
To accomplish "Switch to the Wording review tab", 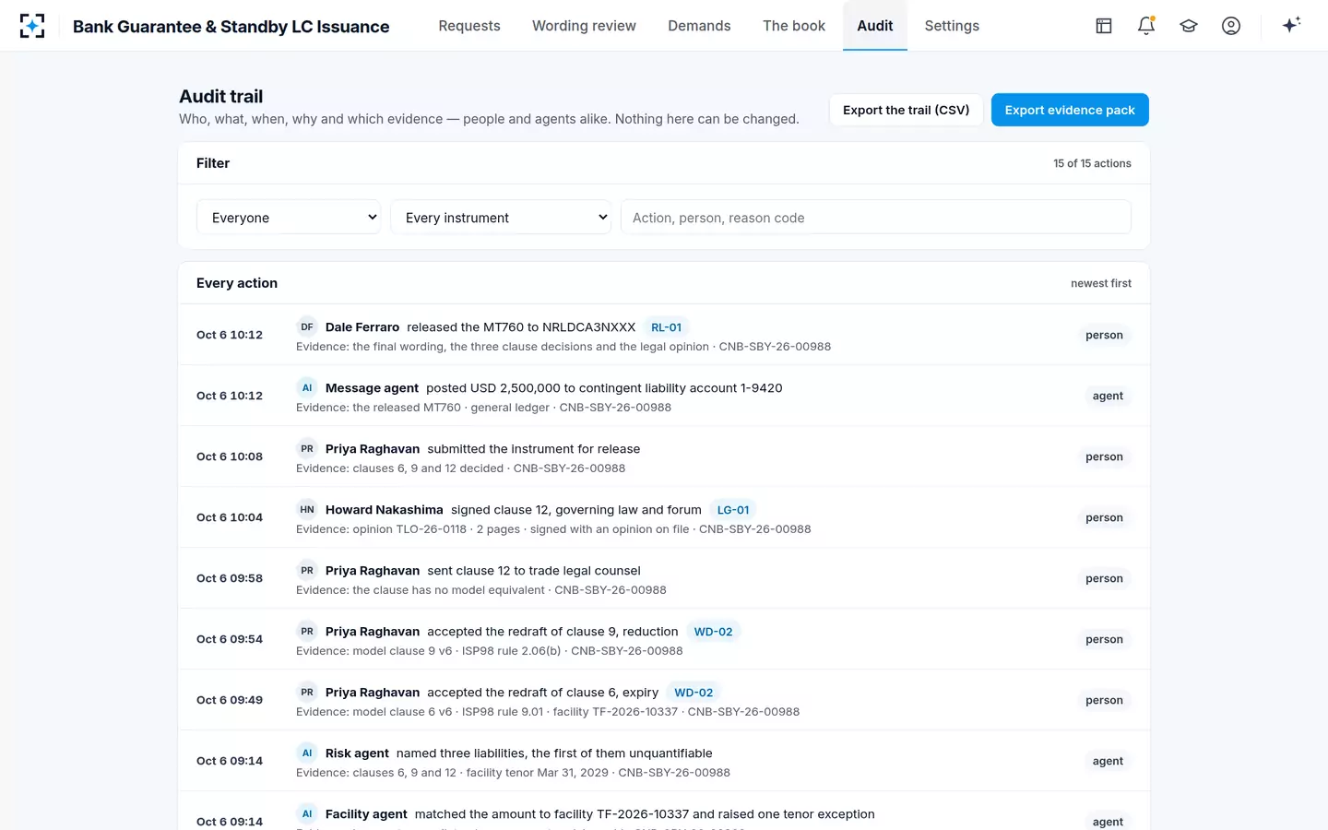I will click(584, 26).
